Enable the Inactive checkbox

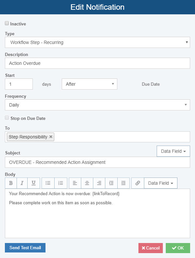7,23
